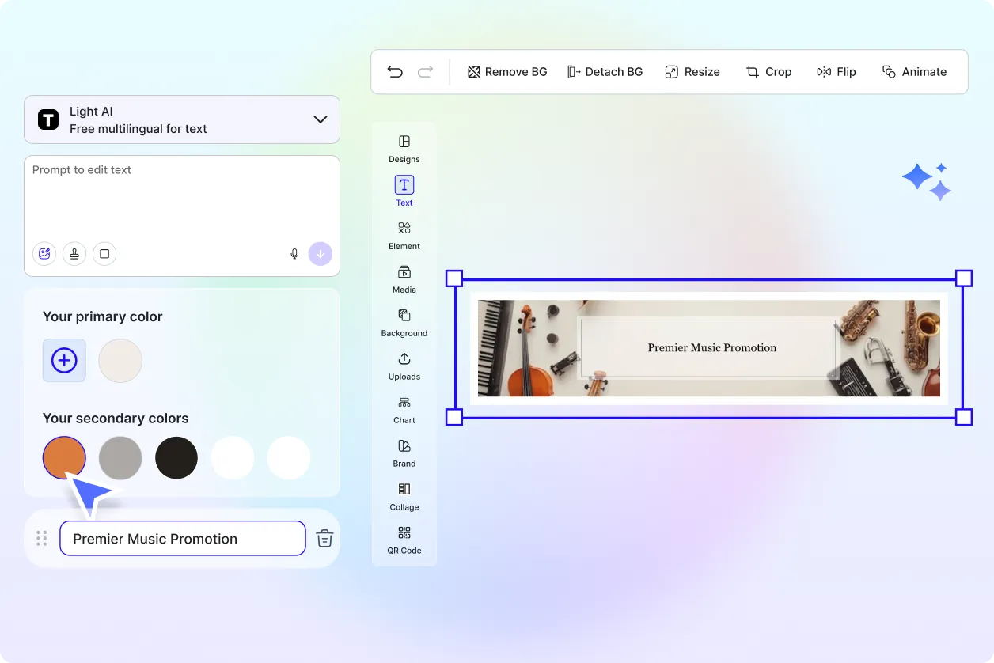The image size is (994, 663).
Task: Open the Media panel
Action: 404,279
